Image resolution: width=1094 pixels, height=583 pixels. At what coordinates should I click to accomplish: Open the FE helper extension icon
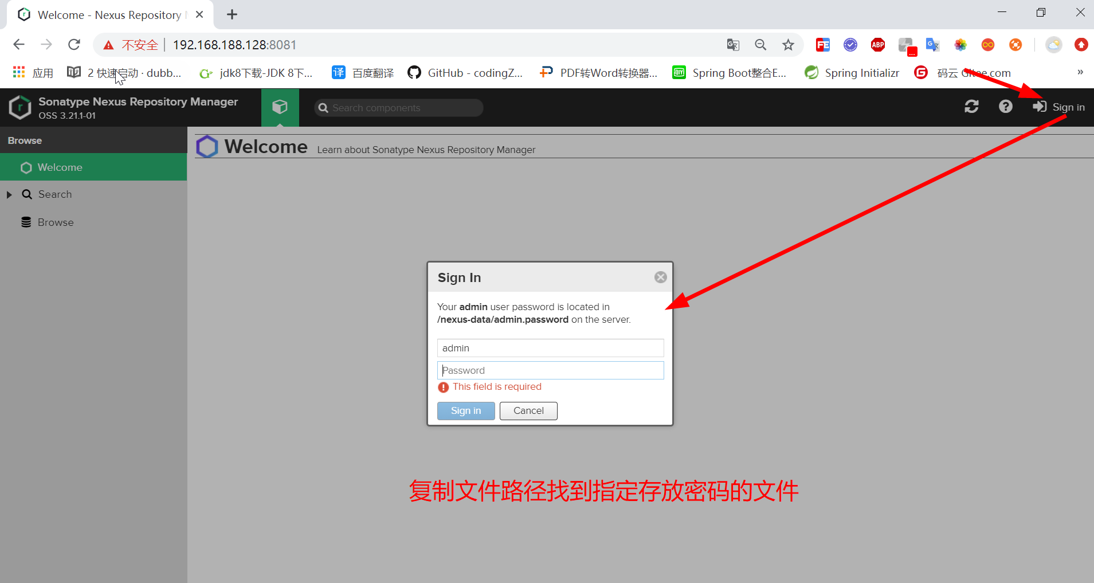823,45
